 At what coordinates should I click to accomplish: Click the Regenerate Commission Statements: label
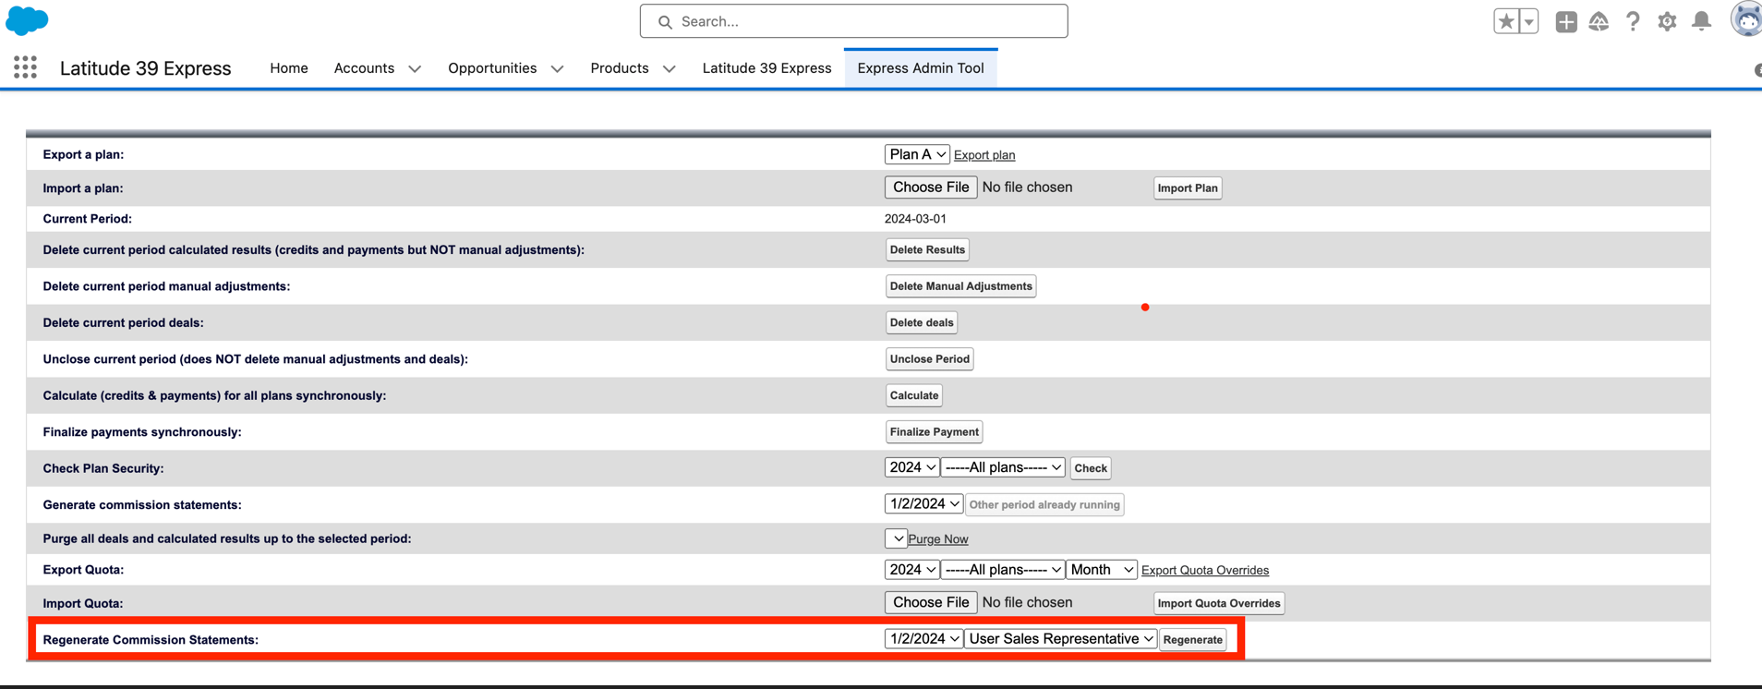click(x=151, y=640)
